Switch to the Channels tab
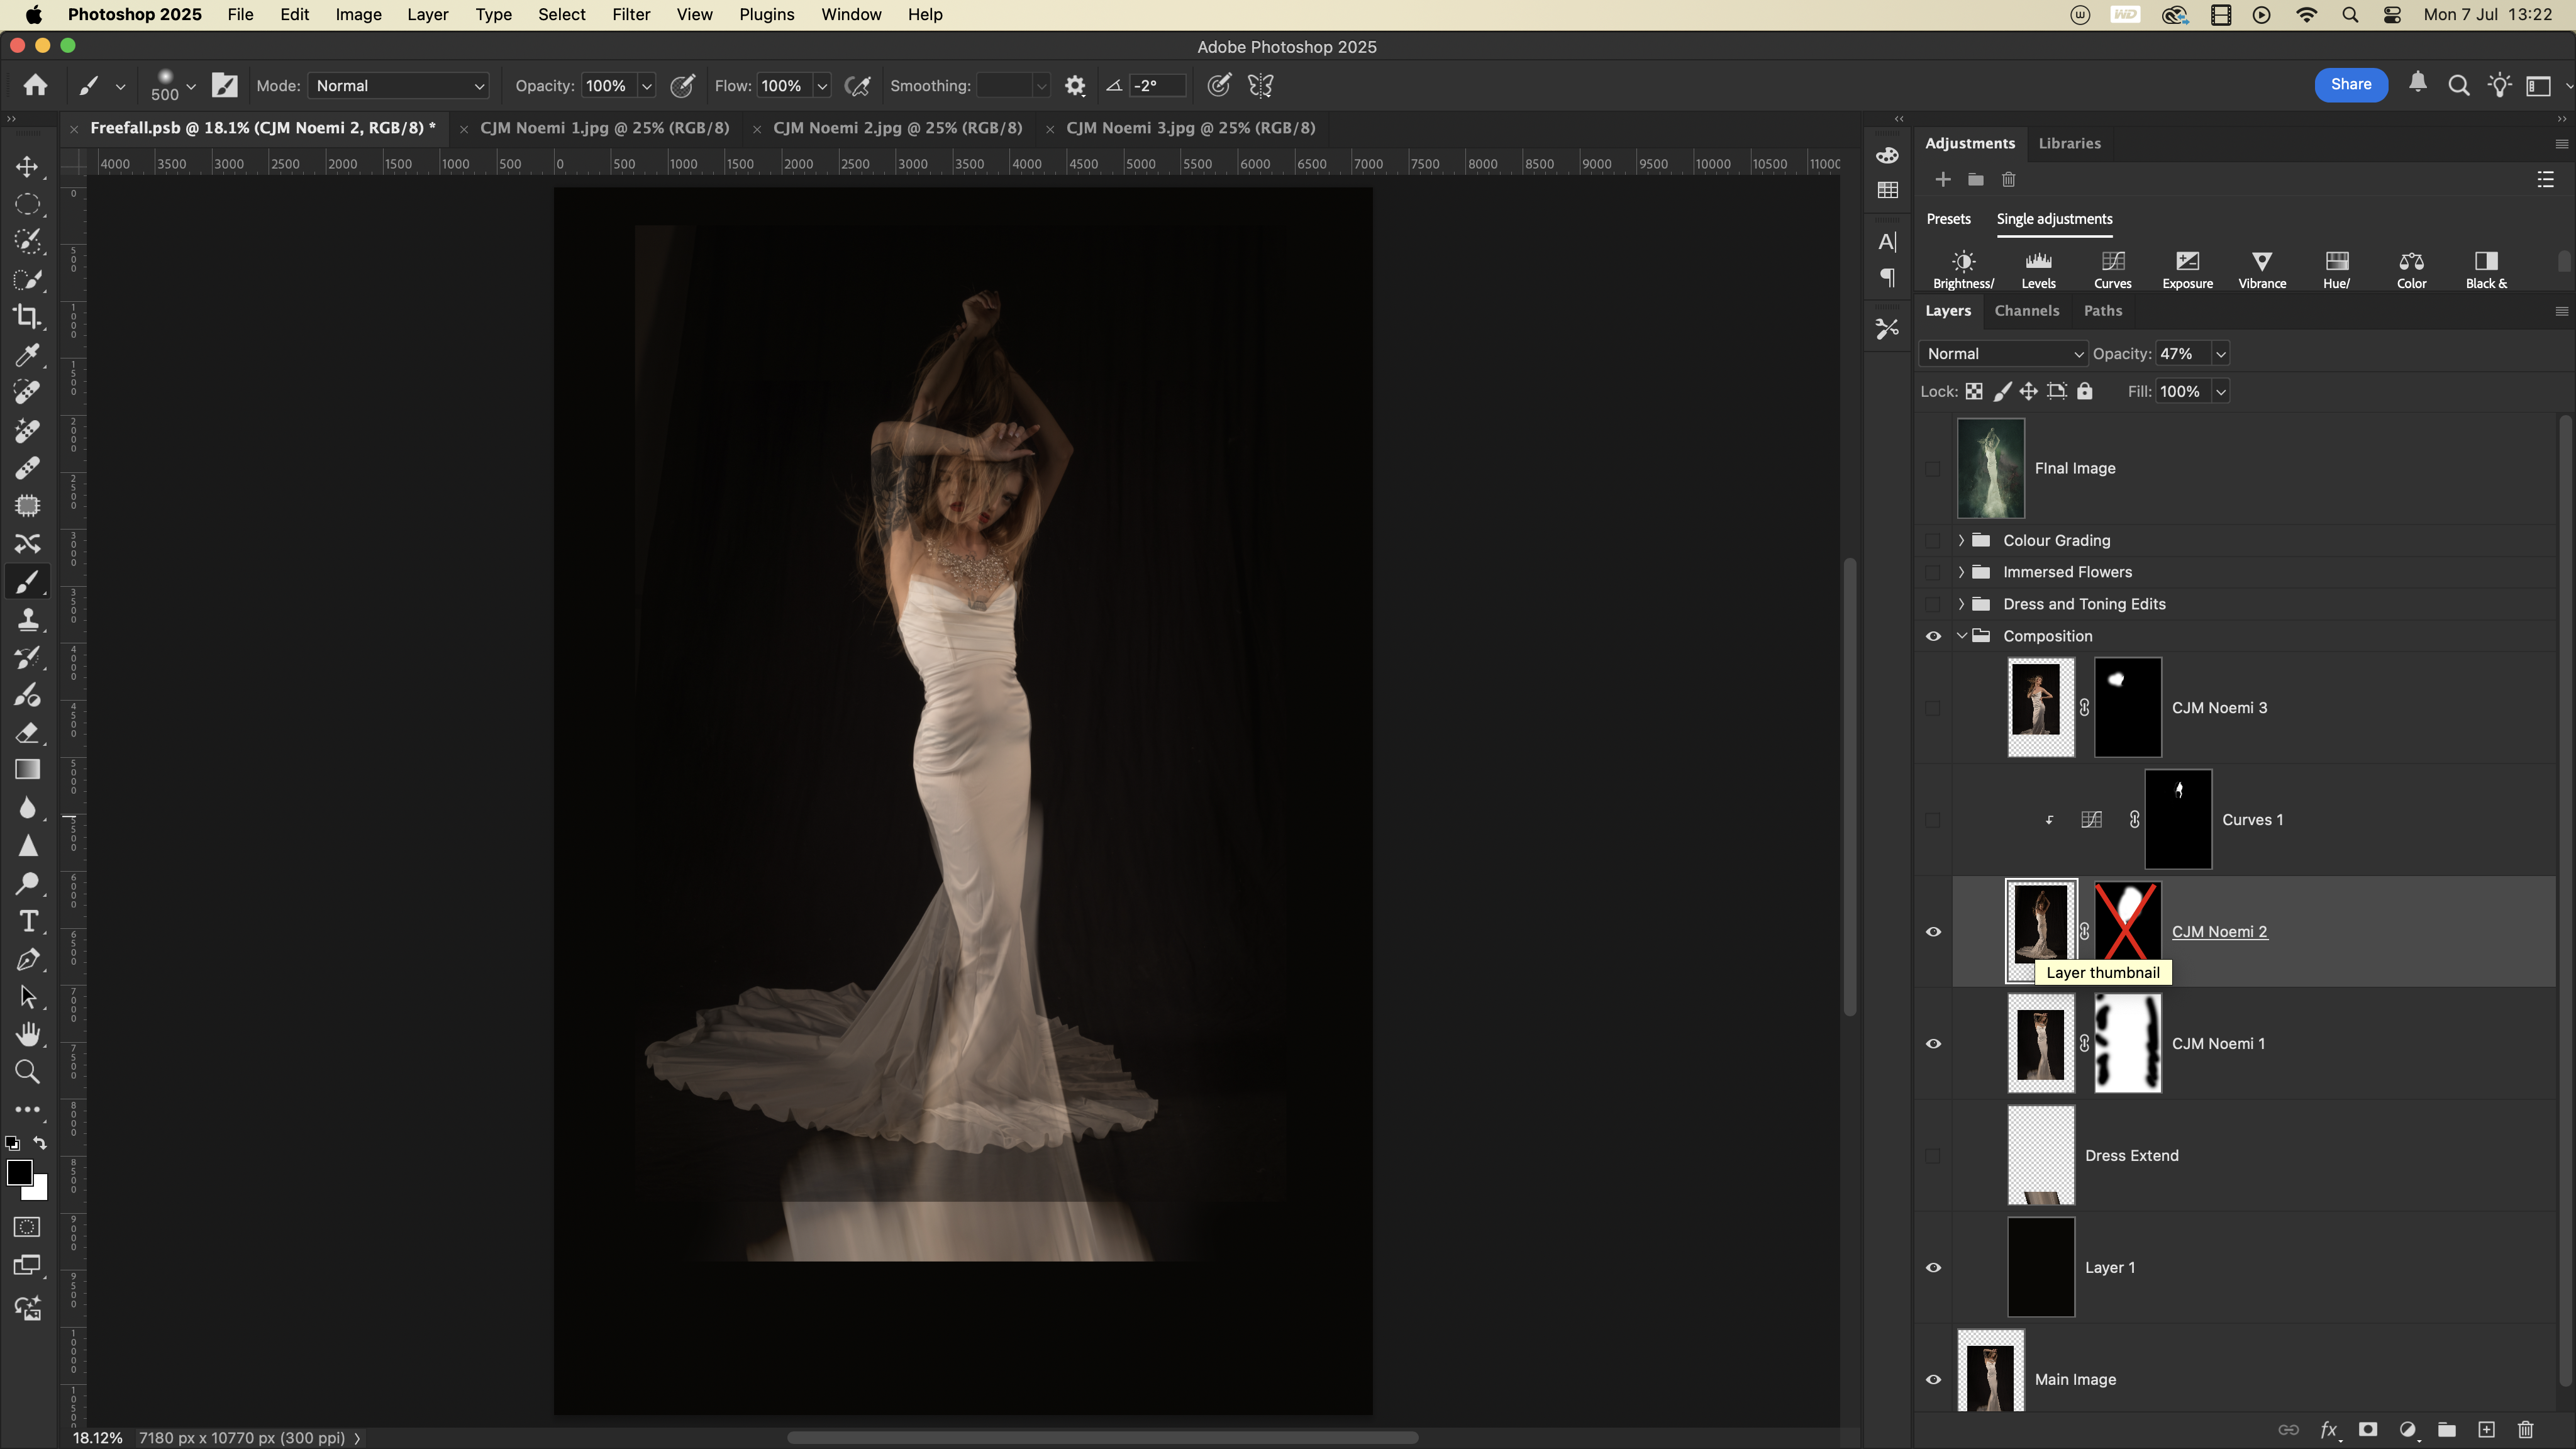2576x1449 pixels. coord(2026,311)
